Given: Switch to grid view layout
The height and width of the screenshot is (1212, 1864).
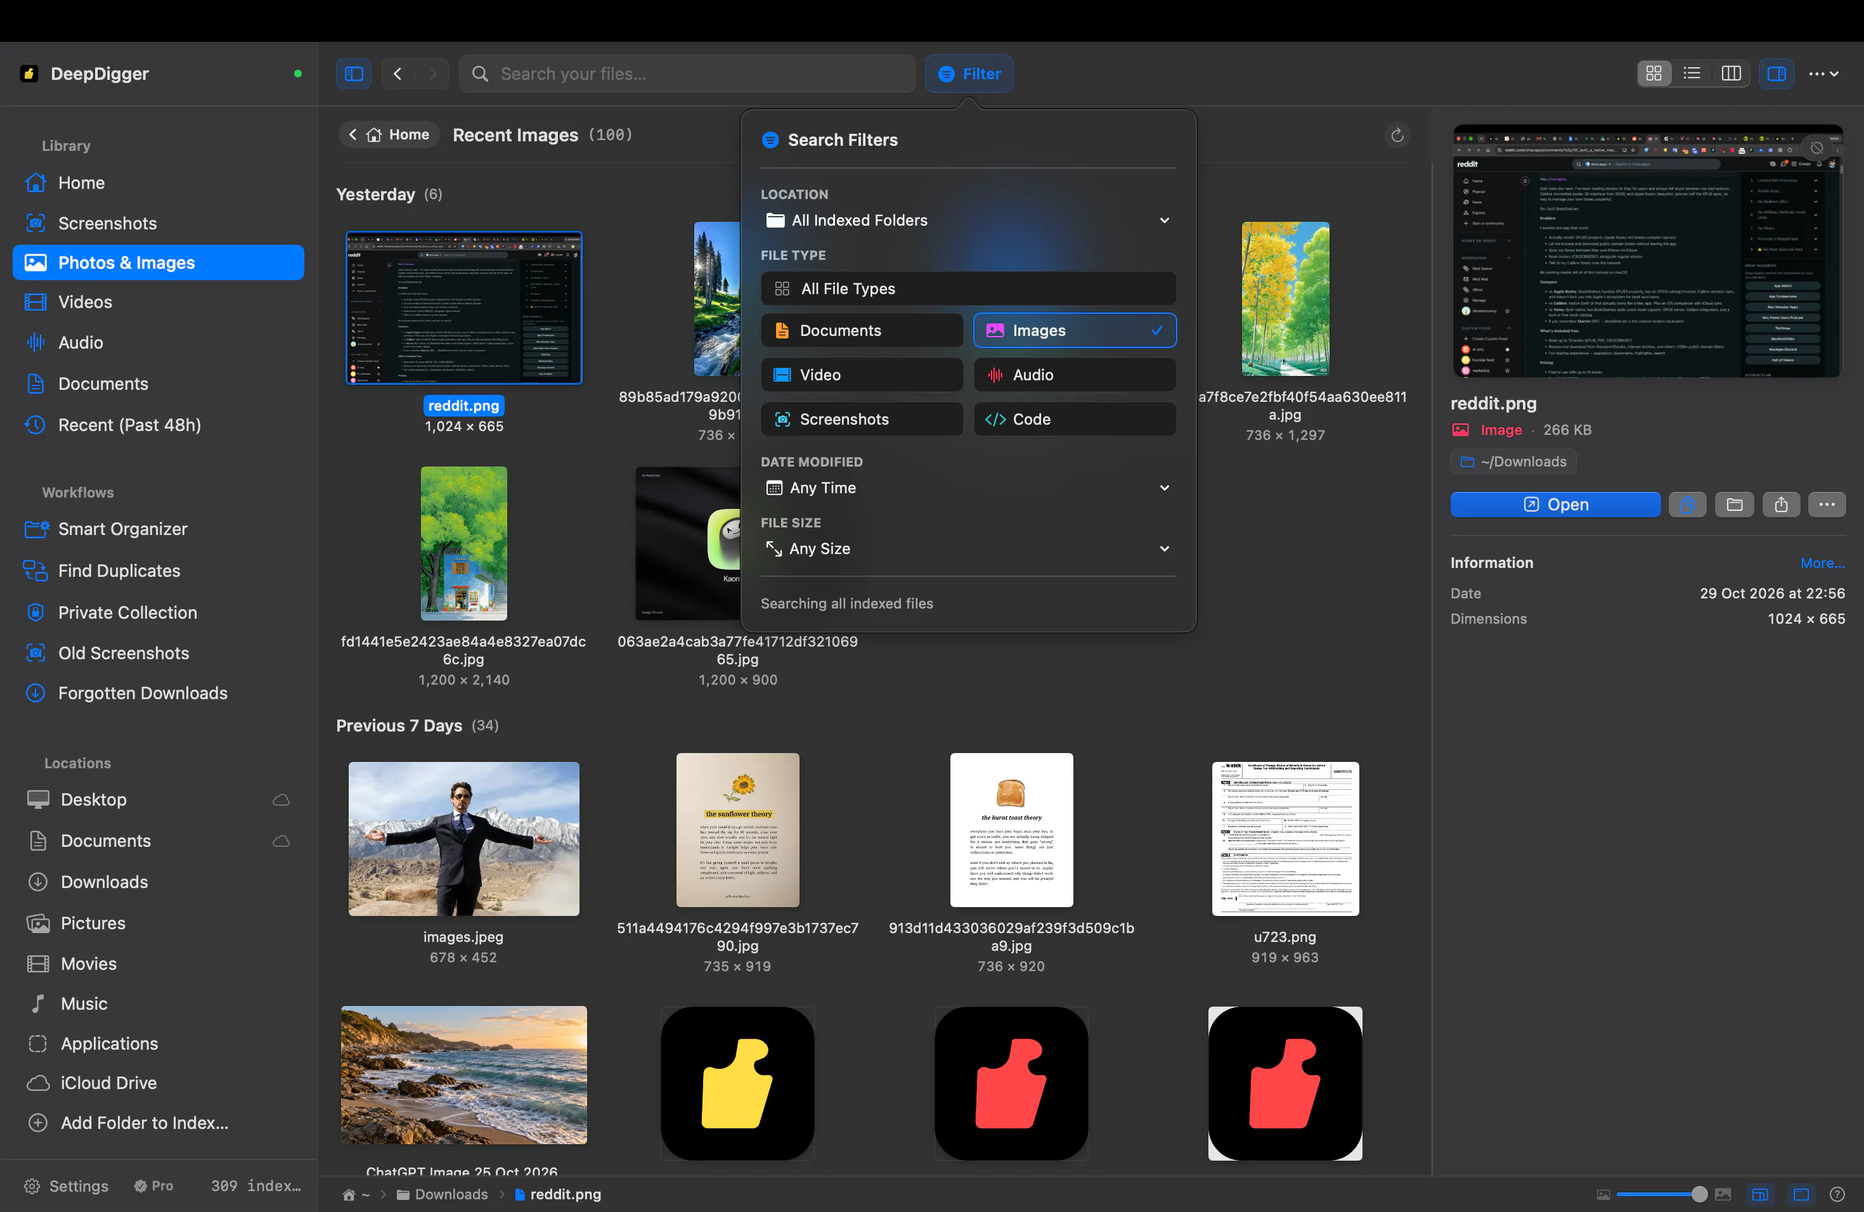Looking at the screenshot, I should tap(1654, 74).
